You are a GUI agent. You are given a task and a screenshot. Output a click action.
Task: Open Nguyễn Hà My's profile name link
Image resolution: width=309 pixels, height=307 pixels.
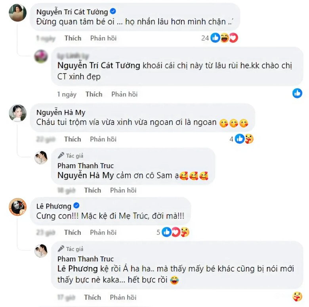pyautogui.click(x=61, y=113)
